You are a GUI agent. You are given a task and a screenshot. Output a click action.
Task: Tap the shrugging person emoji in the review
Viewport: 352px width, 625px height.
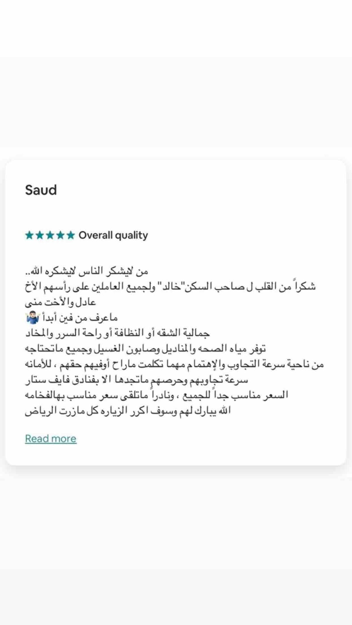pos(33,318)
